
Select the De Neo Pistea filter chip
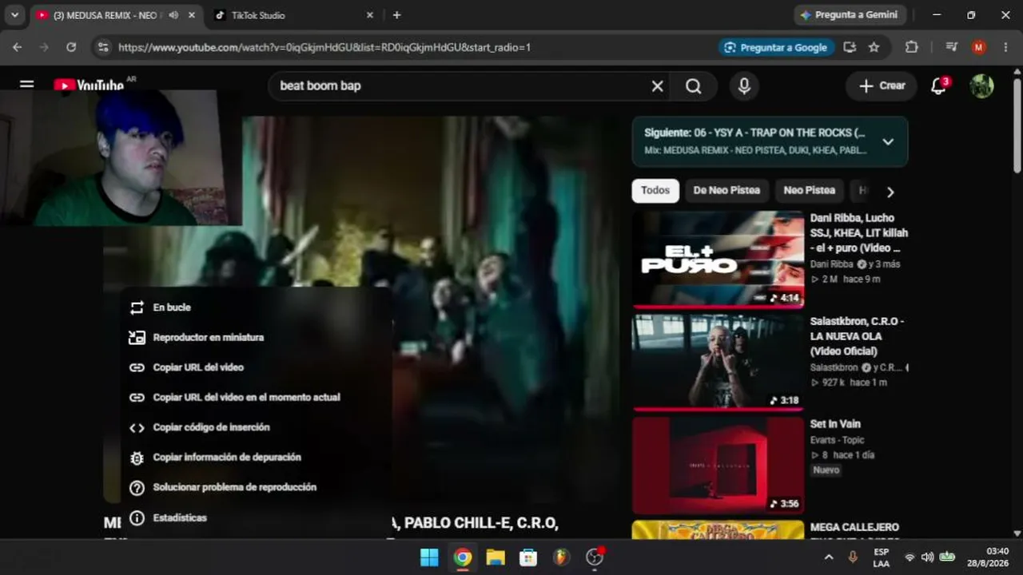726,191
